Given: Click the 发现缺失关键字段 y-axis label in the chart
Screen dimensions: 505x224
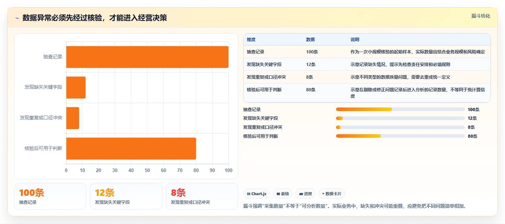Looking at the screenshot, I should point(43,87).
